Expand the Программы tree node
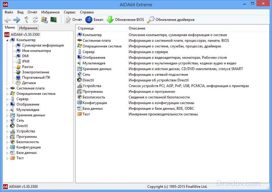272x192 pixels. pyautogui.click(x=7, y=137)
